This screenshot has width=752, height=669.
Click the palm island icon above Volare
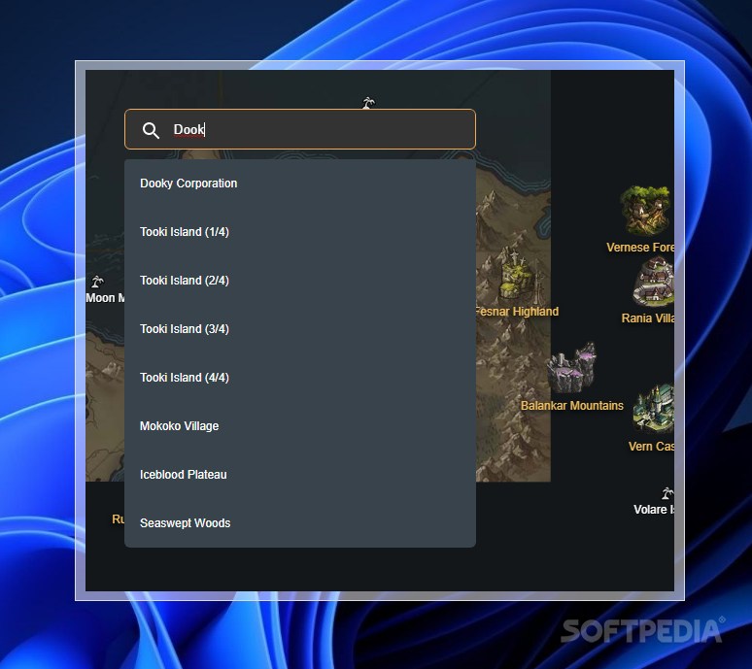pyautogui.click(x=667, y=493)
